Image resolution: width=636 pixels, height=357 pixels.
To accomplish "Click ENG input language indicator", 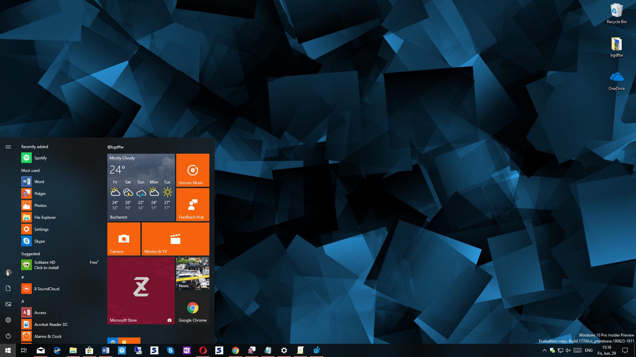I will pyautogui.click(x=589, y=350).
